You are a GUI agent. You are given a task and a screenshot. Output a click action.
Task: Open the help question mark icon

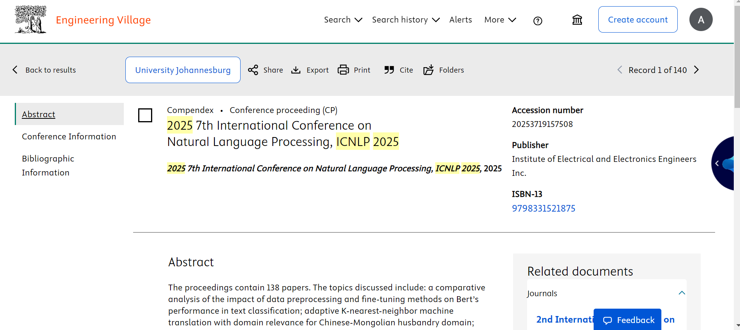click(538, 21)
